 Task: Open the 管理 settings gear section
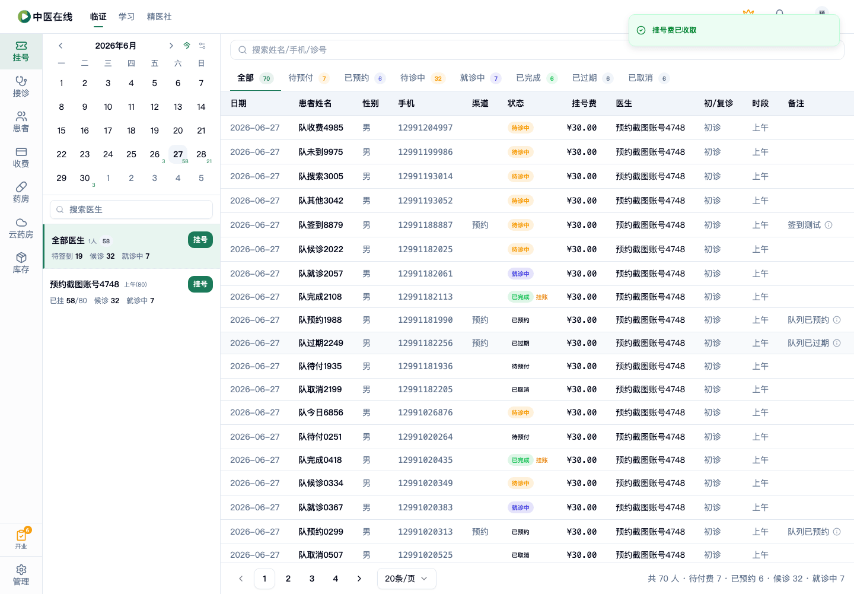click(21, 575)
